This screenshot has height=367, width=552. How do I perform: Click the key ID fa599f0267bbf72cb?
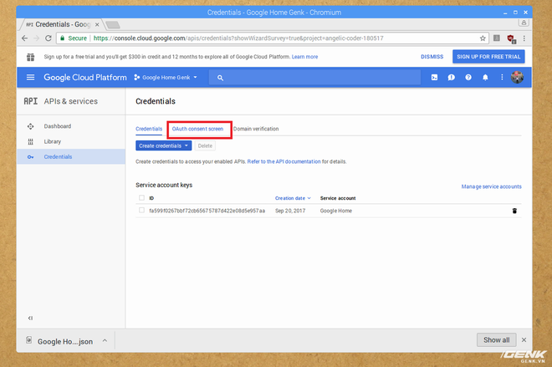[207, 211]
